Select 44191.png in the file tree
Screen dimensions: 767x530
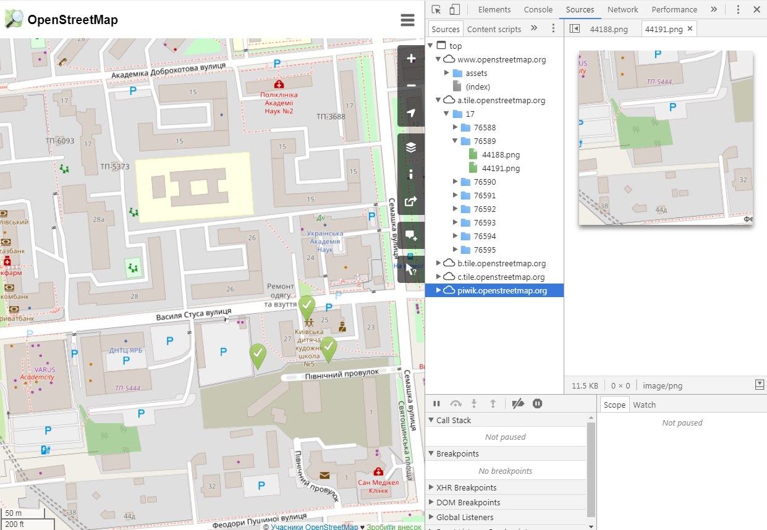(501, 168)
